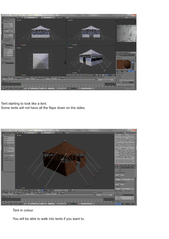Click Blender logo icon in white-tent info header
The width and height of the screenshot is (169, 239).
(68, 18)
